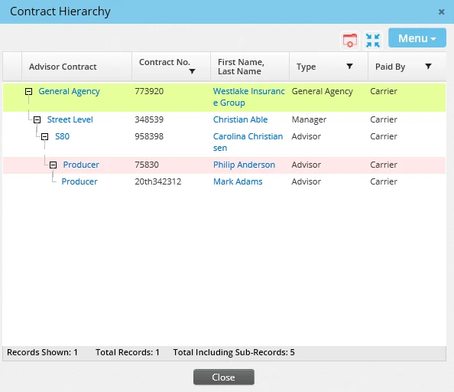Click the Manager type cell
This screenshot has width=454, height=392.
(309, 119)
